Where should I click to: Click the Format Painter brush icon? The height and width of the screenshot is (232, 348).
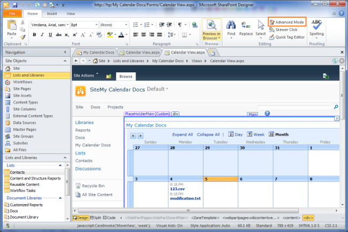pos(22,37)
